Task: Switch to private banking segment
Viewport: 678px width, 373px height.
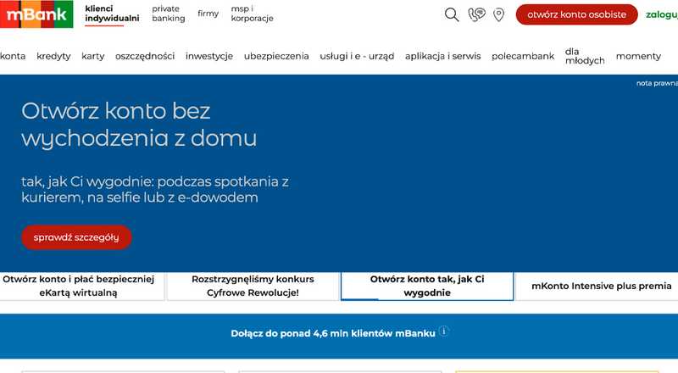Action: pyautogui.click(x=168, y=14)
